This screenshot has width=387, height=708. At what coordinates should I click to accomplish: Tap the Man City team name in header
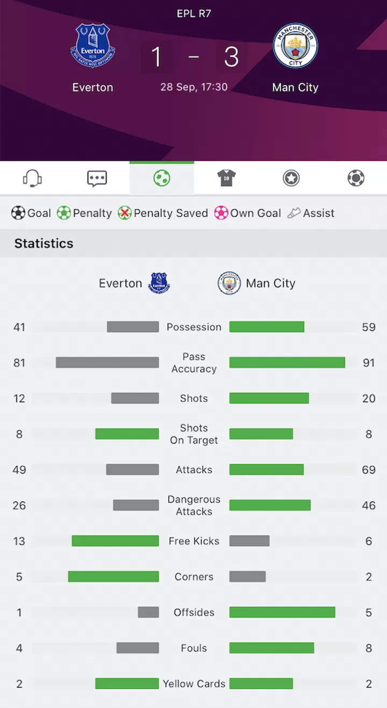[x=295, y=88]
